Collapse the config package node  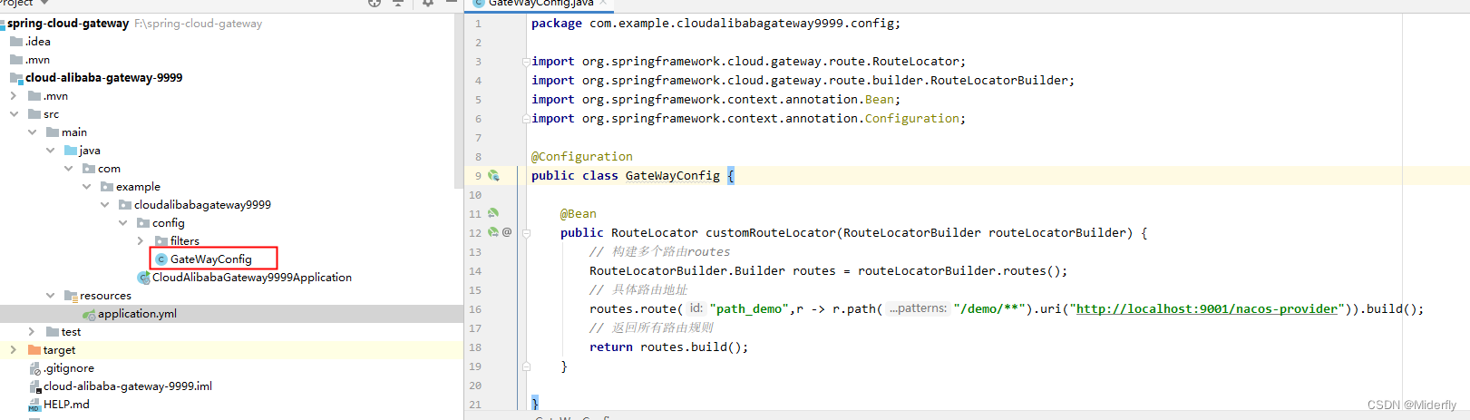pyautogui.click(x=122, y=223)
